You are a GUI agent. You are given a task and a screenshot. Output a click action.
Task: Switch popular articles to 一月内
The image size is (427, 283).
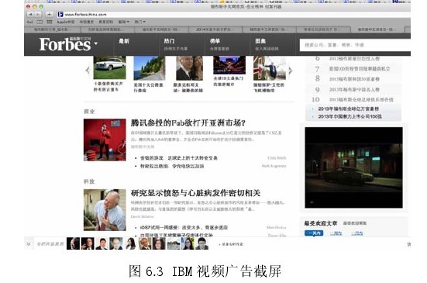pos(357,233)
